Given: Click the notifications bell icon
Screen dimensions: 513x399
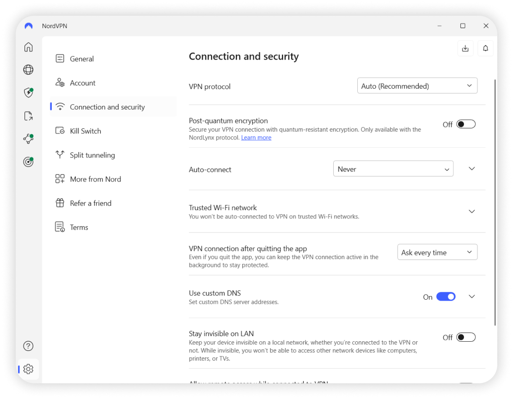Looking at the screenshot, I should point(485,48).
